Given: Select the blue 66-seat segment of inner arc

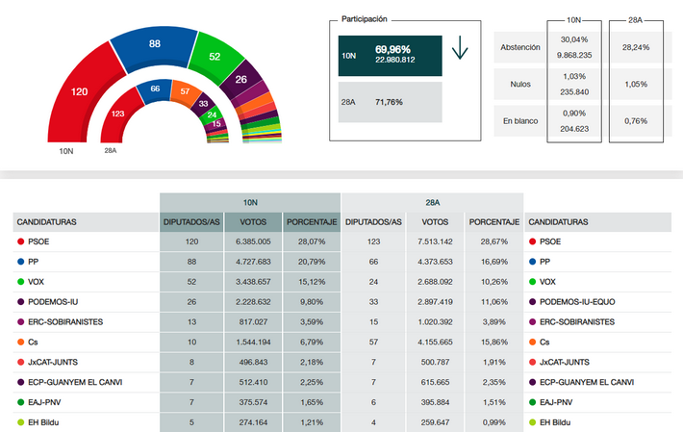Looking at the screenshot, I should [x=155, y=90].
